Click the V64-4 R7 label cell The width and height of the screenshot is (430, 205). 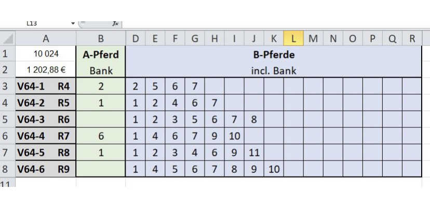(x=46, y=136)
